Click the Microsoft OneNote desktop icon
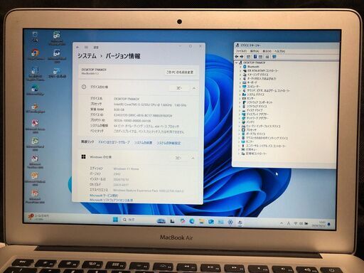Image resolution: width=364 pixels, height=273 pixels. tap(35, 161)
